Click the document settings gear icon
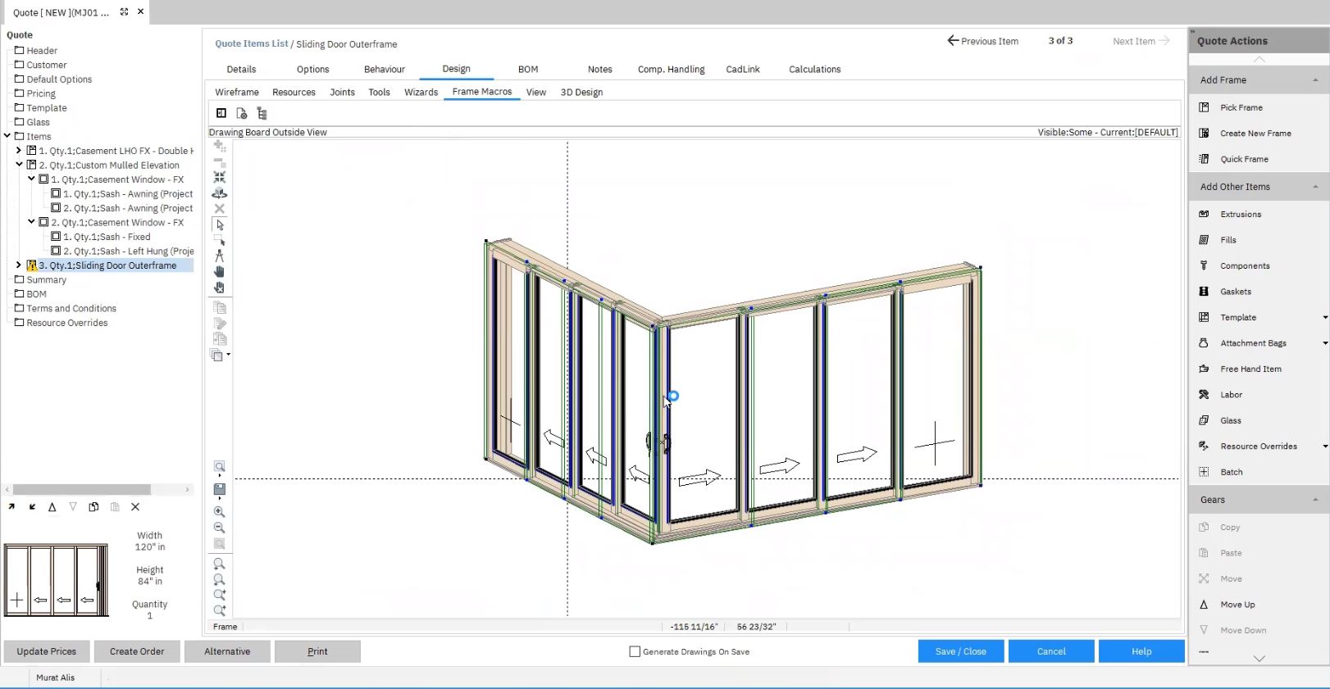 coord(242,113)
